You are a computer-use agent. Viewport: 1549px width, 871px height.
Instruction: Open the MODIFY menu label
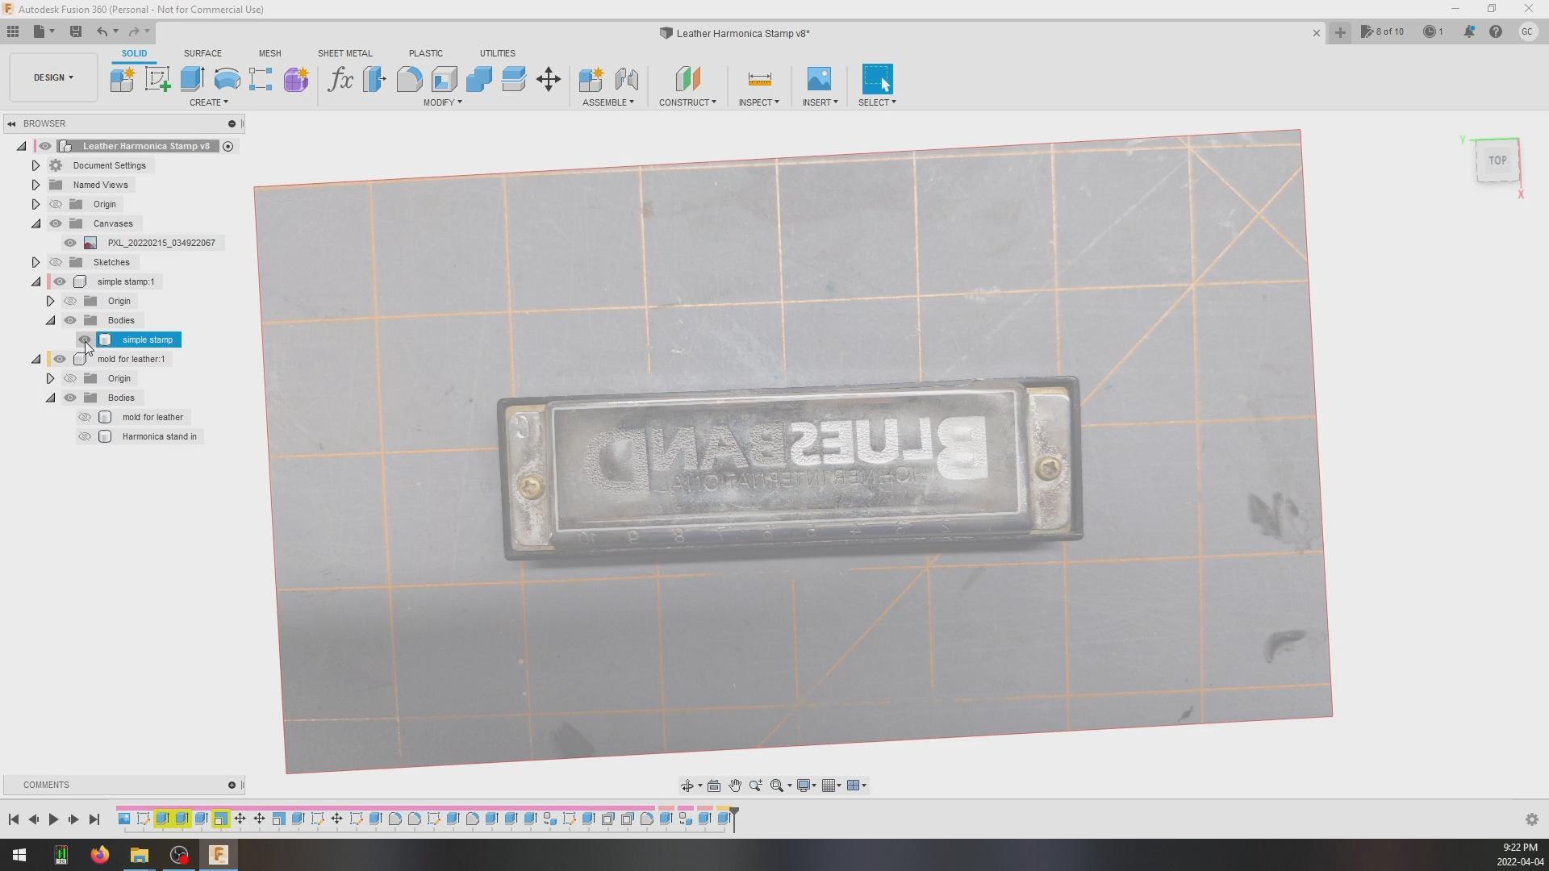(x=442, y=102)
